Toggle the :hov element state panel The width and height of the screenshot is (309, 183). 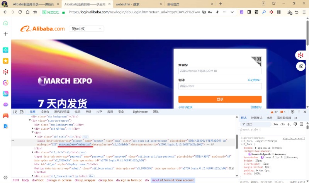click(x=275, y=124)
